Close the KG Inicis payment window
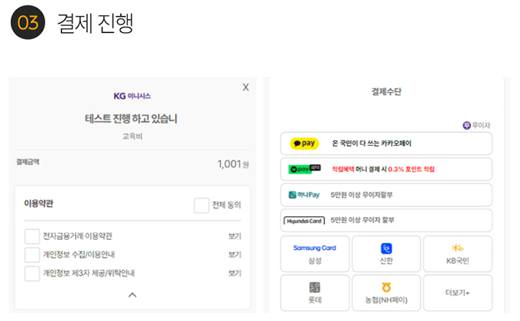 tap(245, 87)
